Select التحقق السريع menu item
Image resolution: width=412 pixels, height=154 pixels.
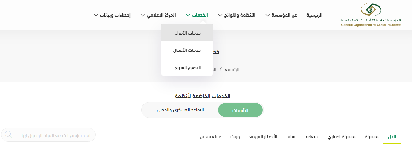click(x=187, y=67)
